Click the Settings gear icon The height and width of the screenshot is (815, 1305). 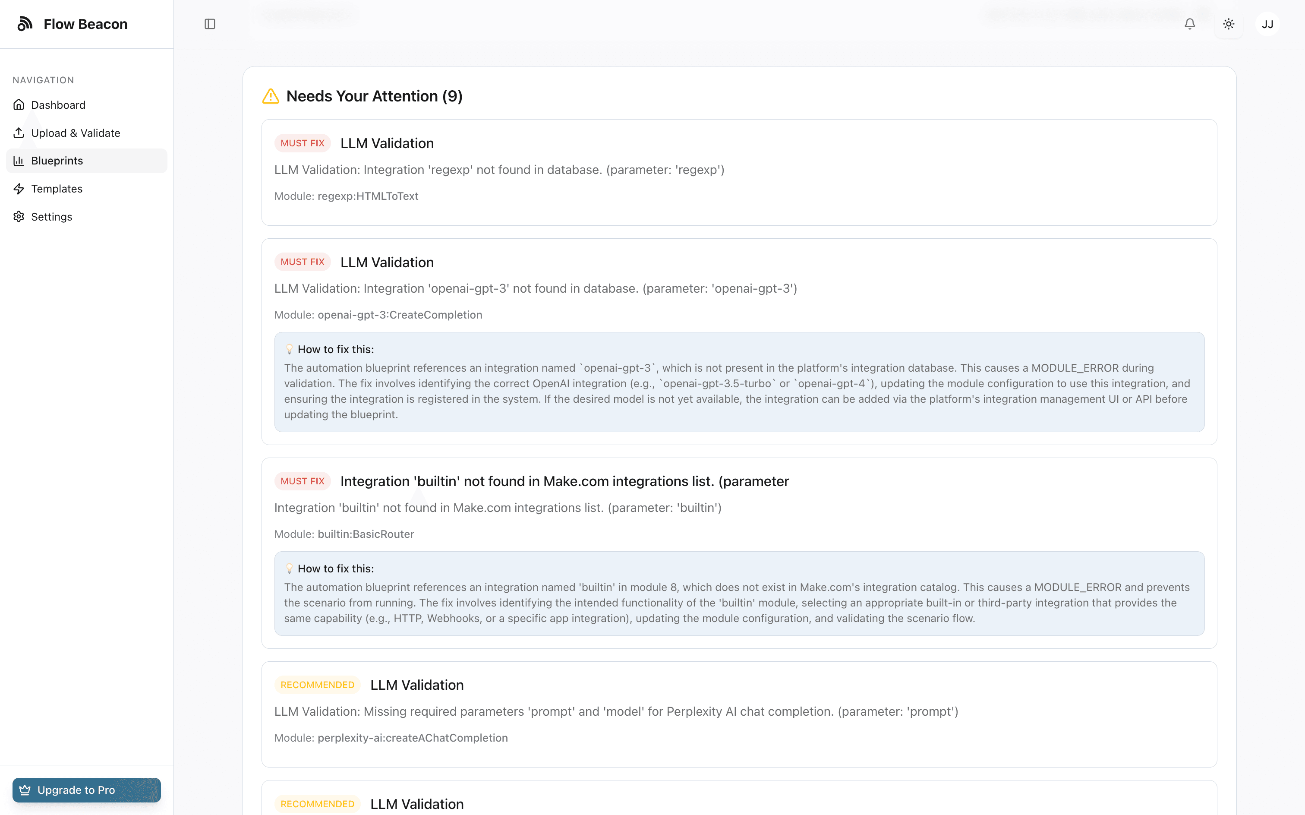19,217
